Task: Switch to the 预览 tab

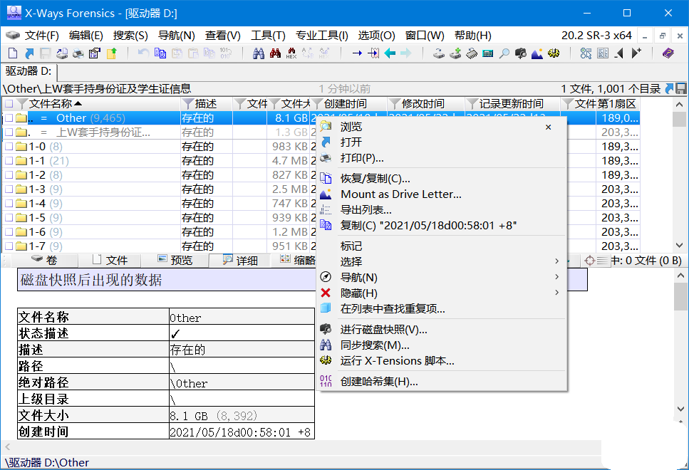Action: click(x=175, y=261)
